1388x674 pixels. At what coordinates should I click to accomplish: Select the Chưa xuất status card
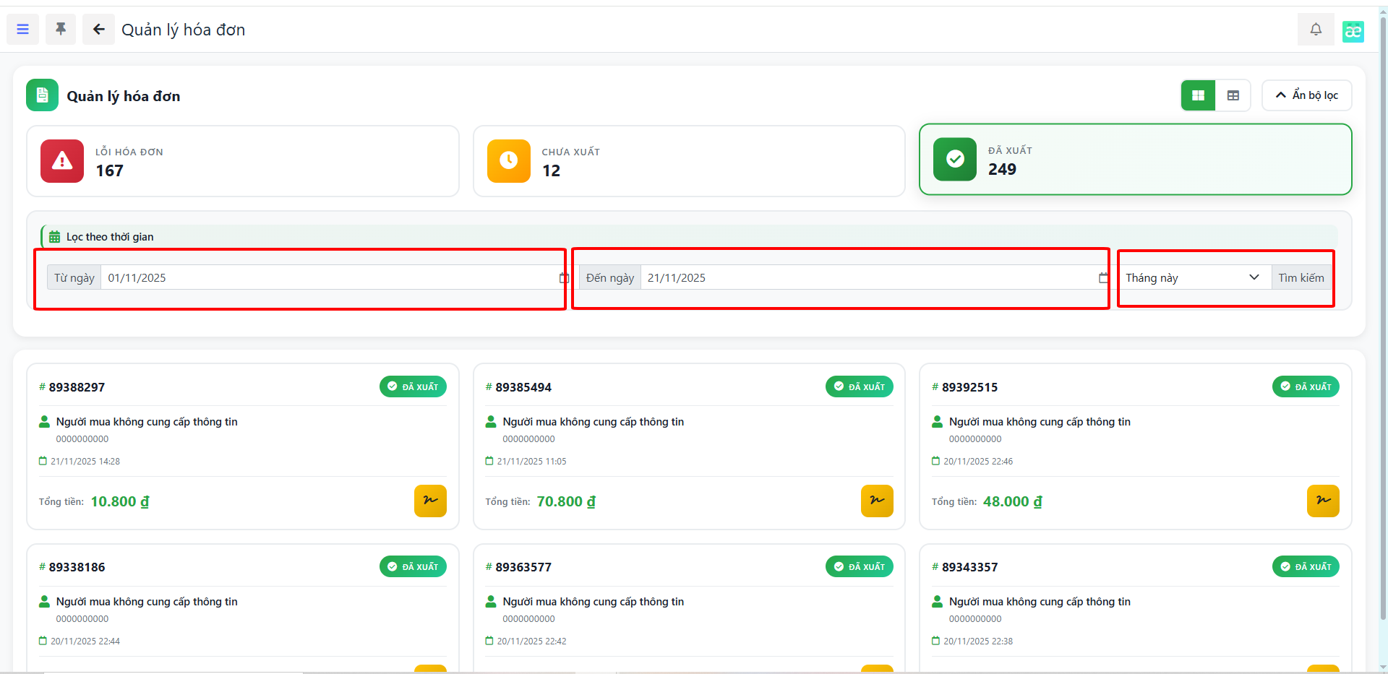coord(688,161)
